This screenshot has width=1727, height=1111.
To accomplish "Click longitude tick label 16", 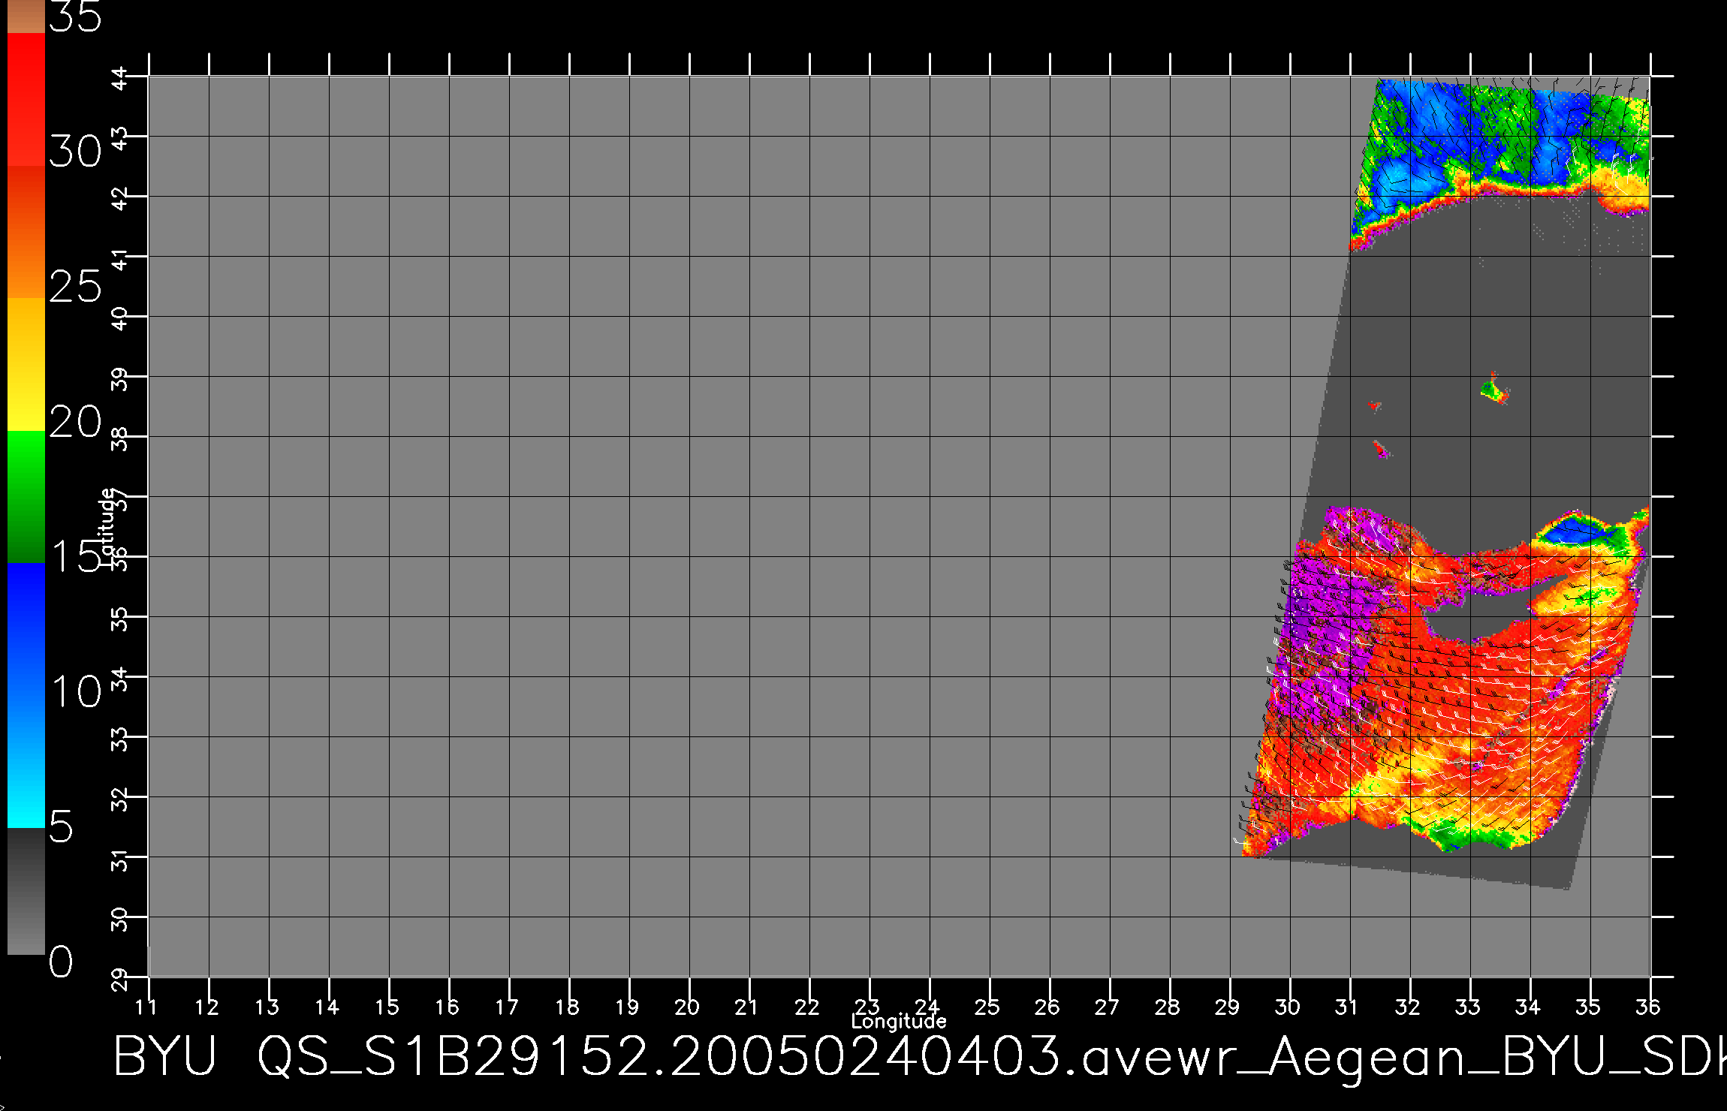I will tap(447, 1007).
